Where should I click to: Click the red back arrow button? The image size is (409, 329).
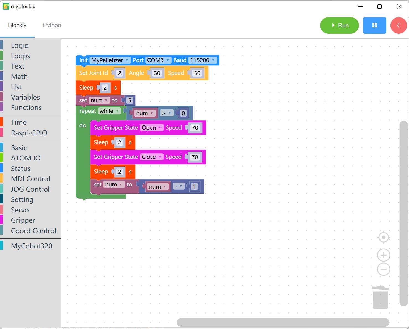398,25
